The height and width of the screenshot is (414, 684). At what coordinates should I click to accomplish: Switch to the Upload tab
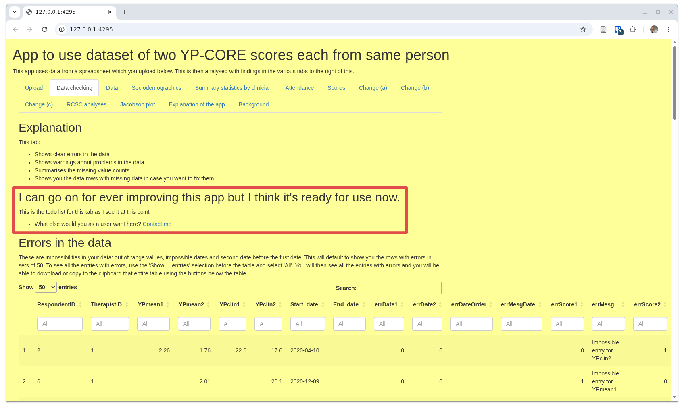pyautogui.click(x=34, y=88)
